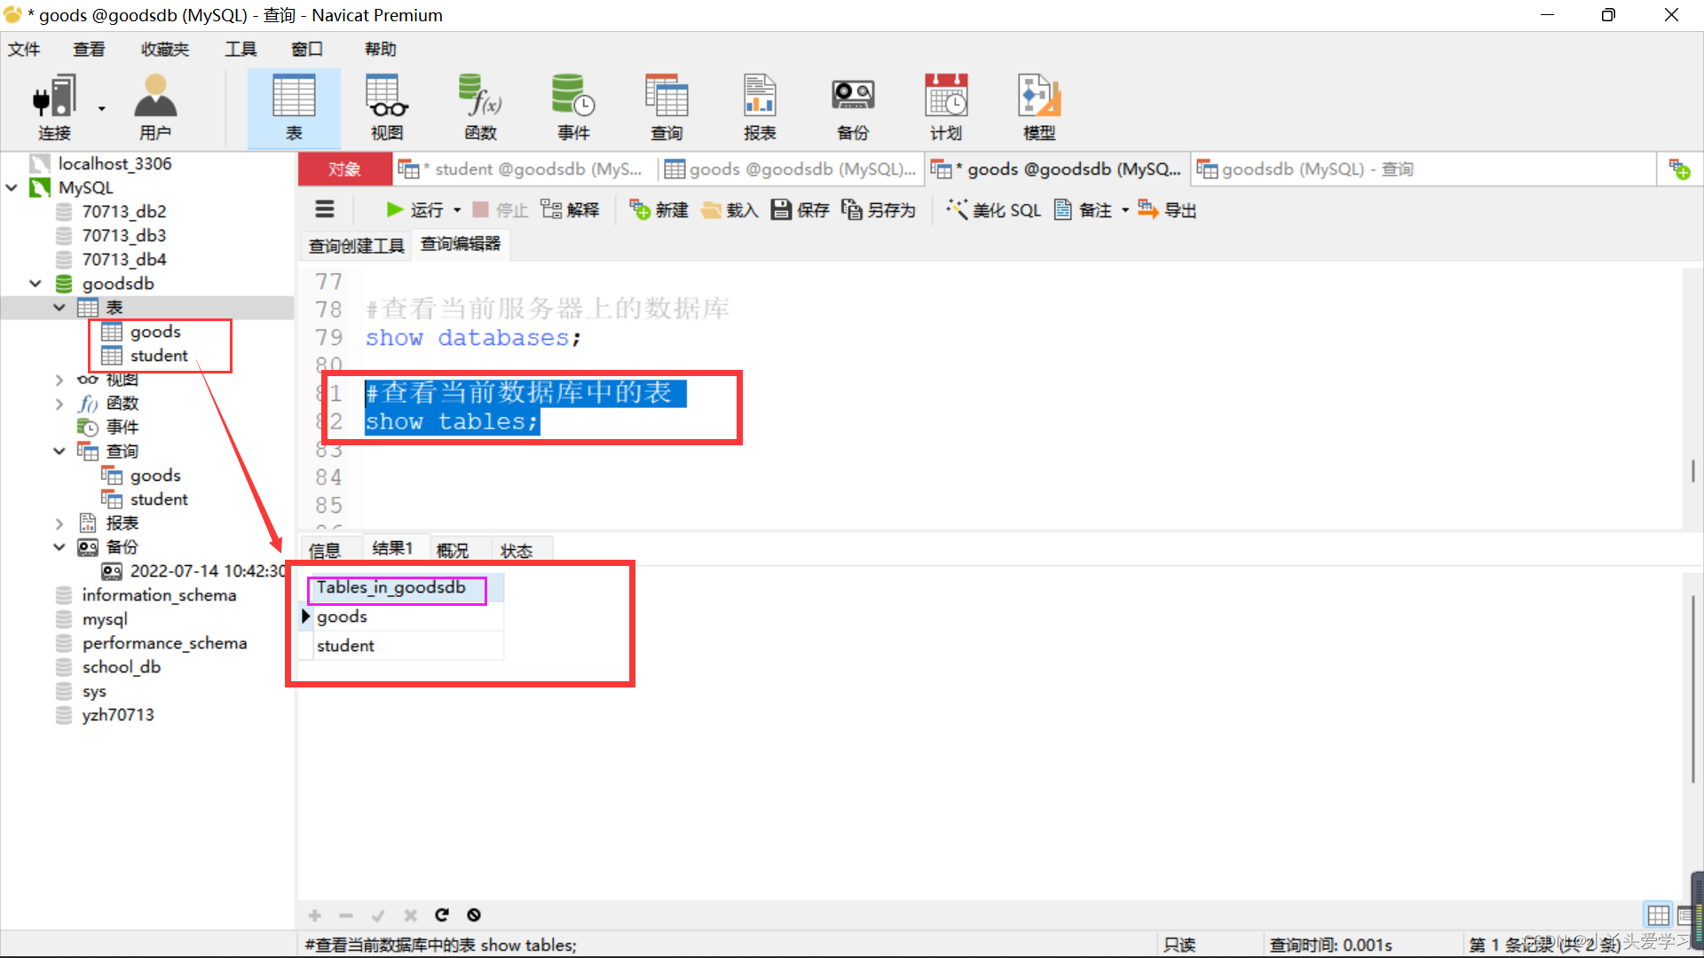The image size is (1704, 958).
Task: Select the school_db database
Action: coord(121,667)
